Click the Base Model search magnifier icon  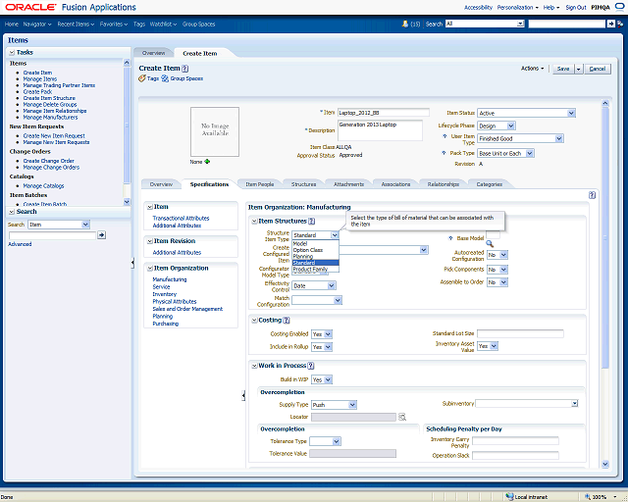point(490,242)
